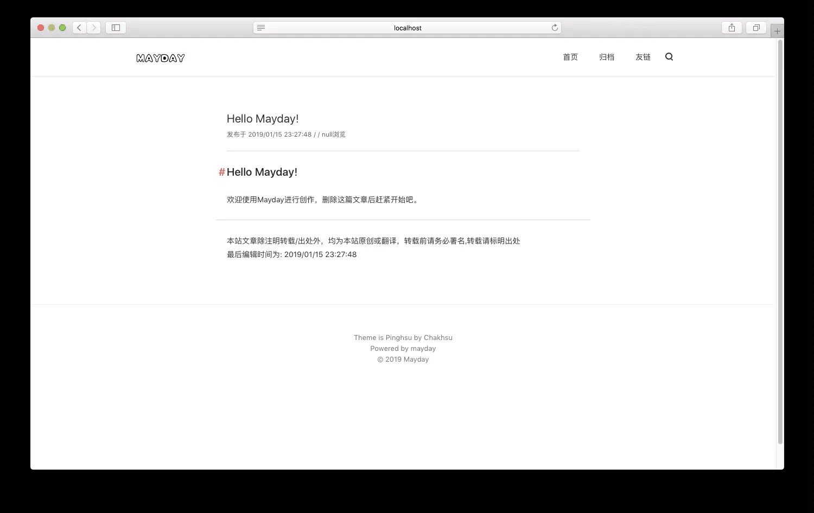Click the localhost address field

408,28
